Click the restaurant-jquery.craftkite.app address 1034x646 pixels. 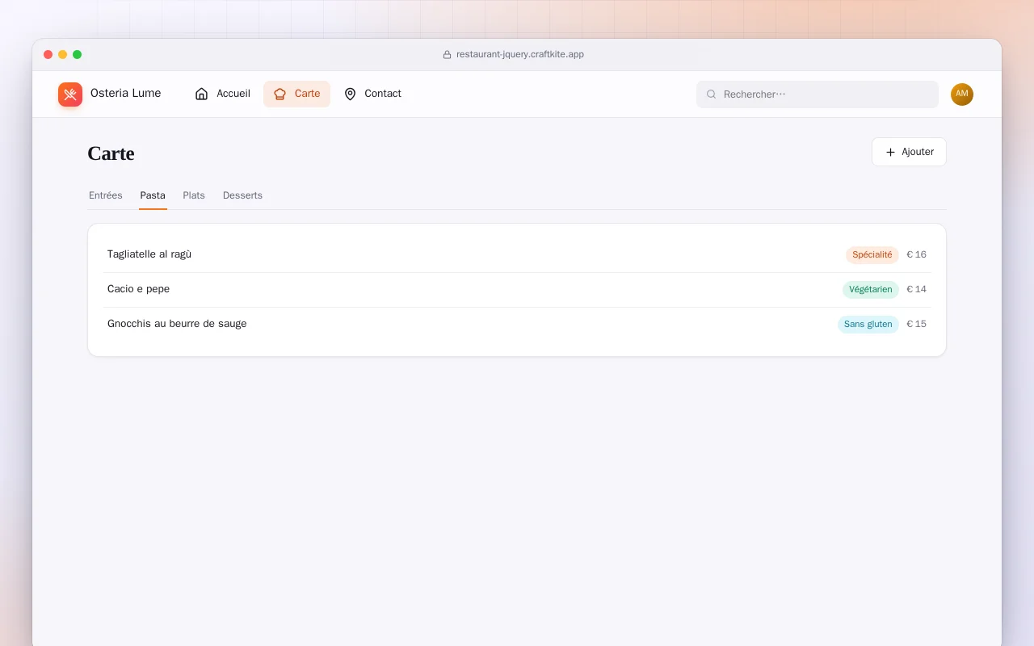[x=520, y=55]
